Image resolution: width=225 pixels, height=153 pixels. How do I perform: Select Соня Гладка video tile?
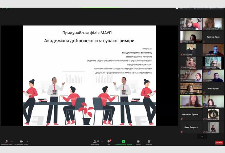[213, 127]
